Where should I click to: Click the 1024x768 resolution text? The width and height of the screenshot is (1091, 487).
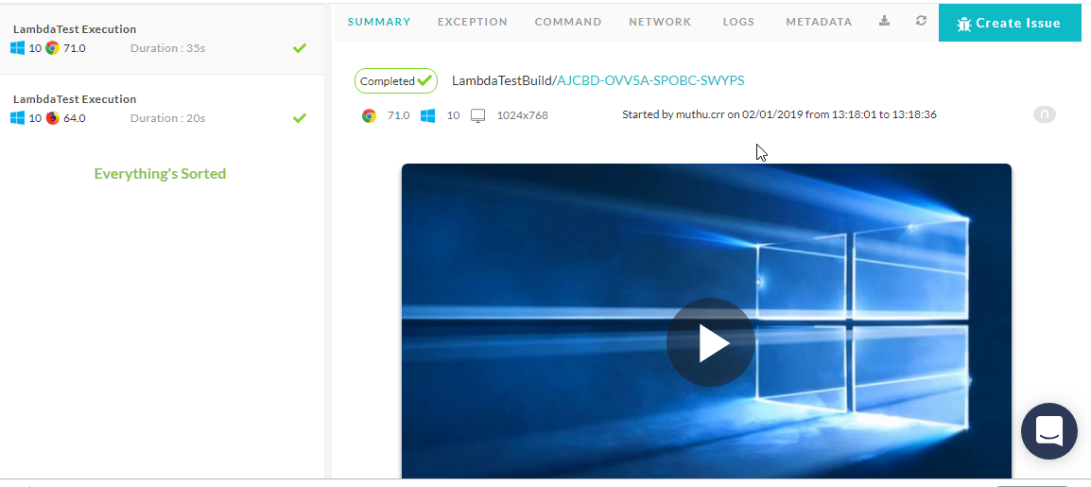(x=523, y=115)
